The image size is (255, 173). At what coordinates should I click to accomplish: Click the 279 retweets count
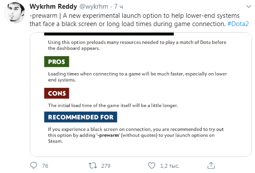pyautogui.click(x=106, y=166)
